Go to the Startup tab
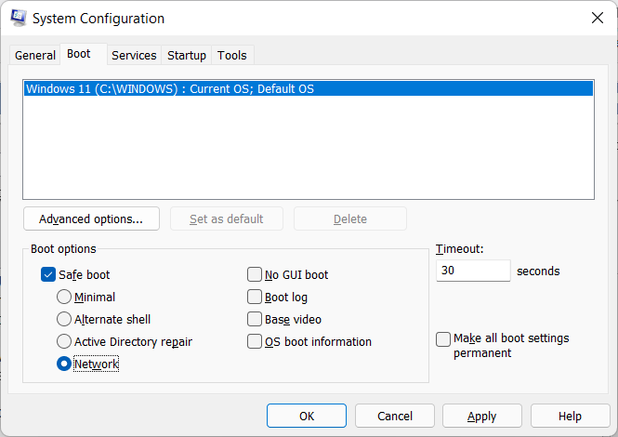Screen dimensions: 618x437 point(187,56)
